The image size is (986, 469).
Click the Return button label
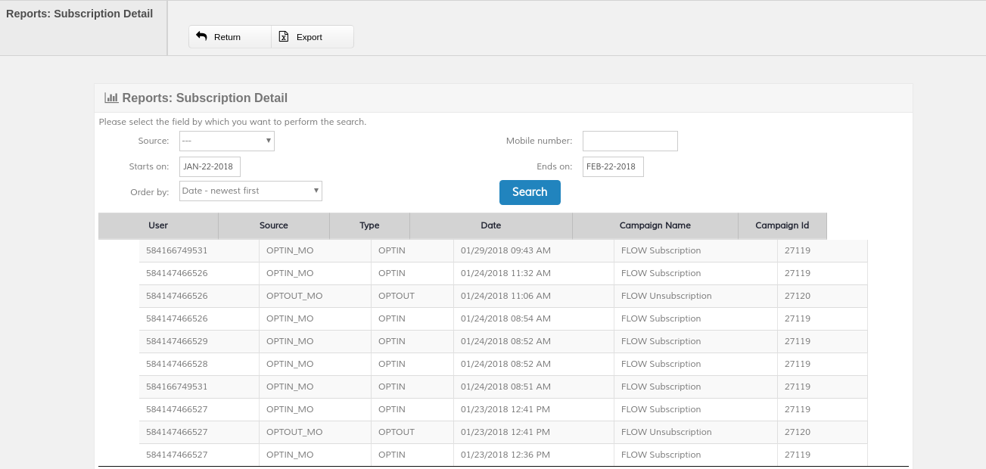(227, 37)
